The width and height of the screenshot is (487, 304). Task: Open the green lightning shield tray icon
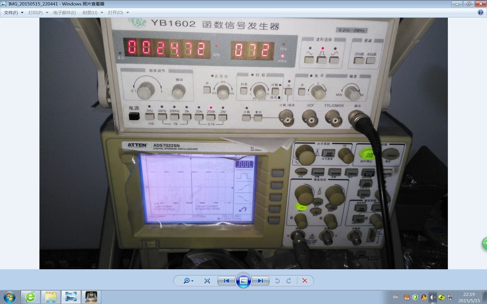415,297
